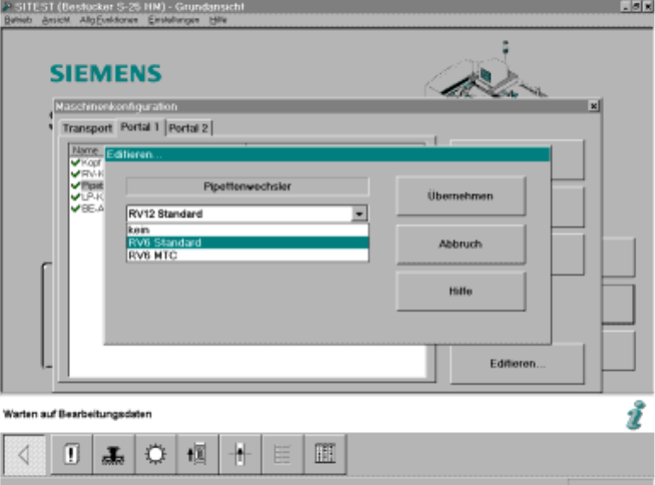
Task: Click the stamp-shaped toolbar icon
Action: tap(113, 454)
